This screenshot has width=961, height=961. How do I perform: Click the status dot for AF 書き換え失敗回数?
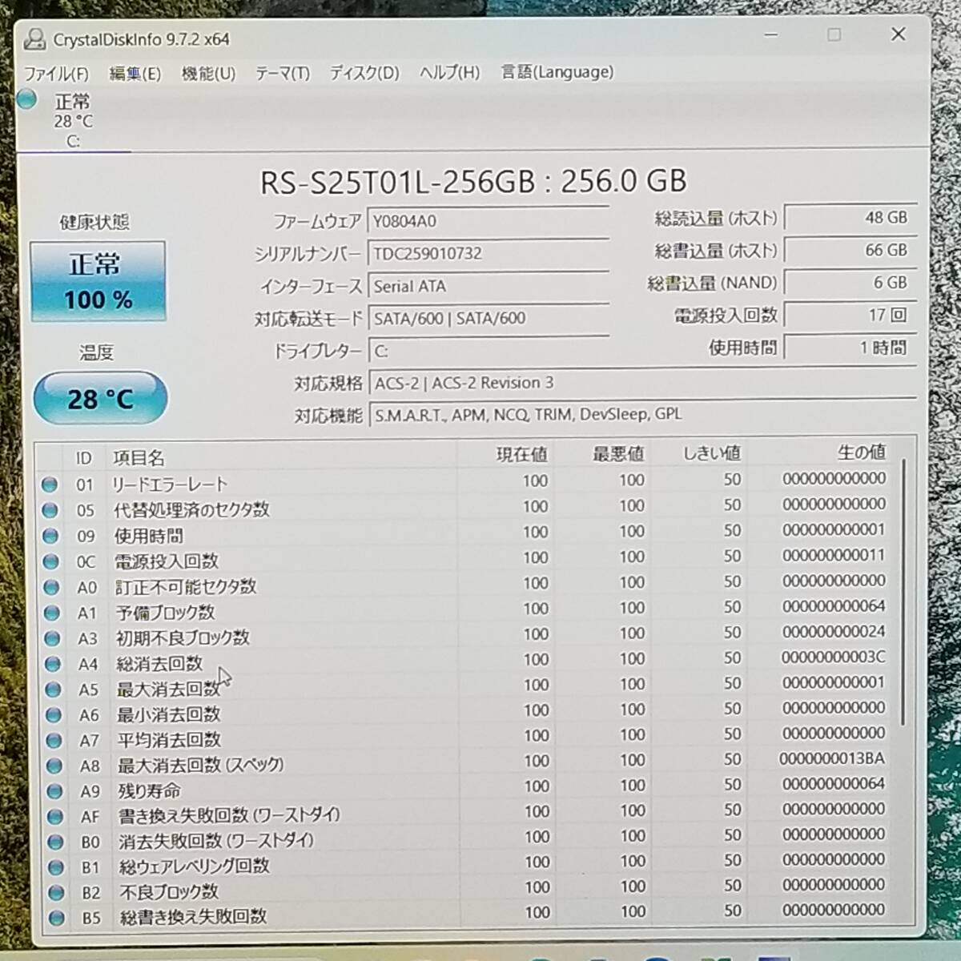(54, 816)
